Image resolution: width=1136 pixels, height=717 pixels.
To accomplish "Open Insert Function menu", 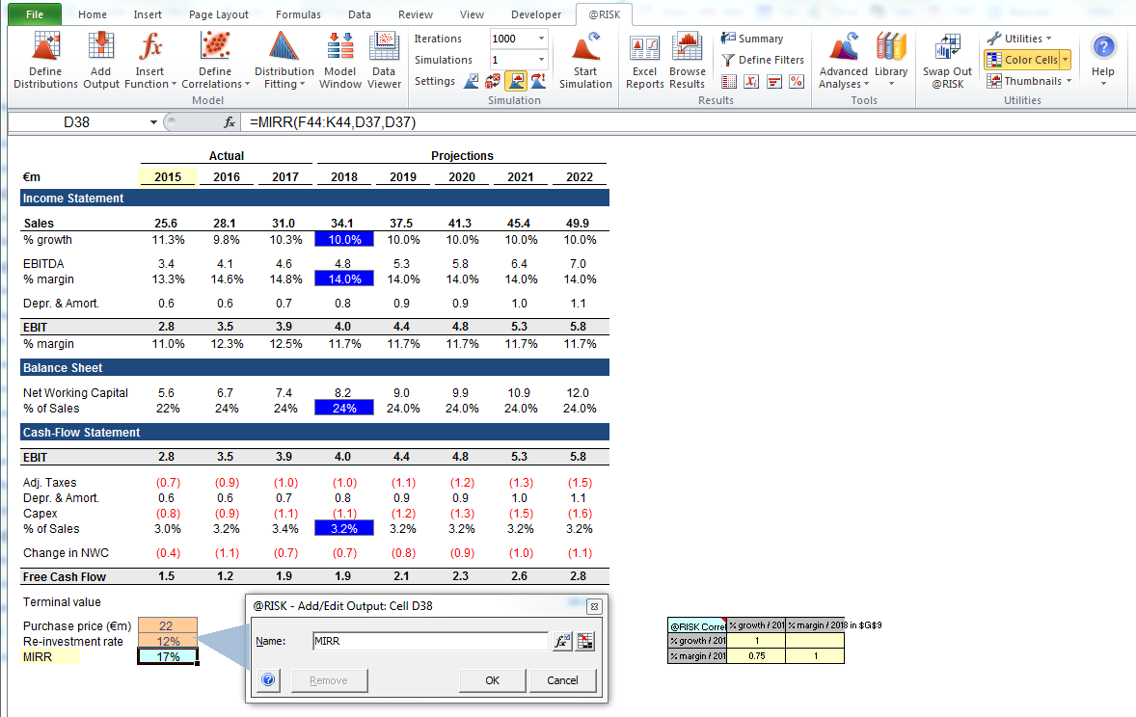I will click(150, 61).
